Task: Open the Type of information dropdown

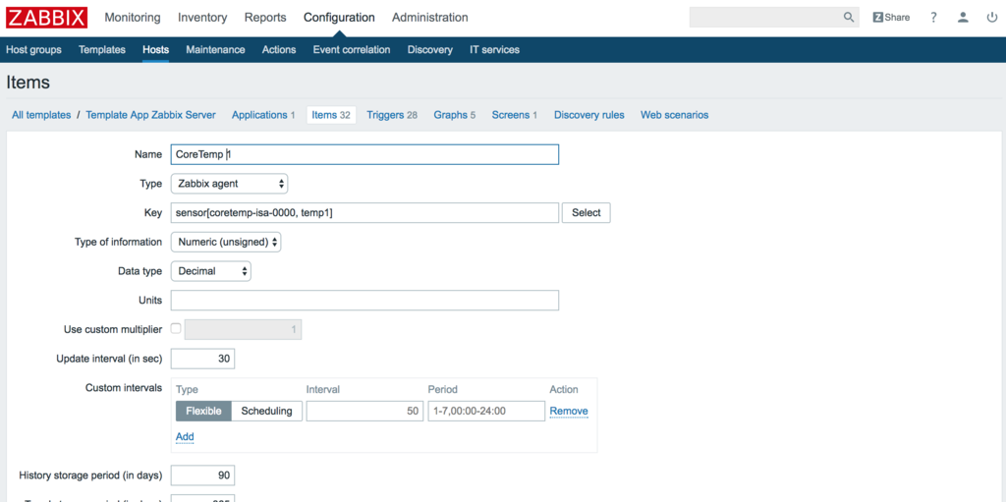Action: pos(226,242)
